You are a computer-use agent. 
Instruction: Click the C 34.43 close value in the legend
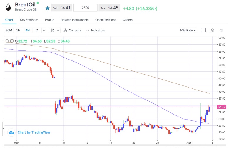pos(64,41)
